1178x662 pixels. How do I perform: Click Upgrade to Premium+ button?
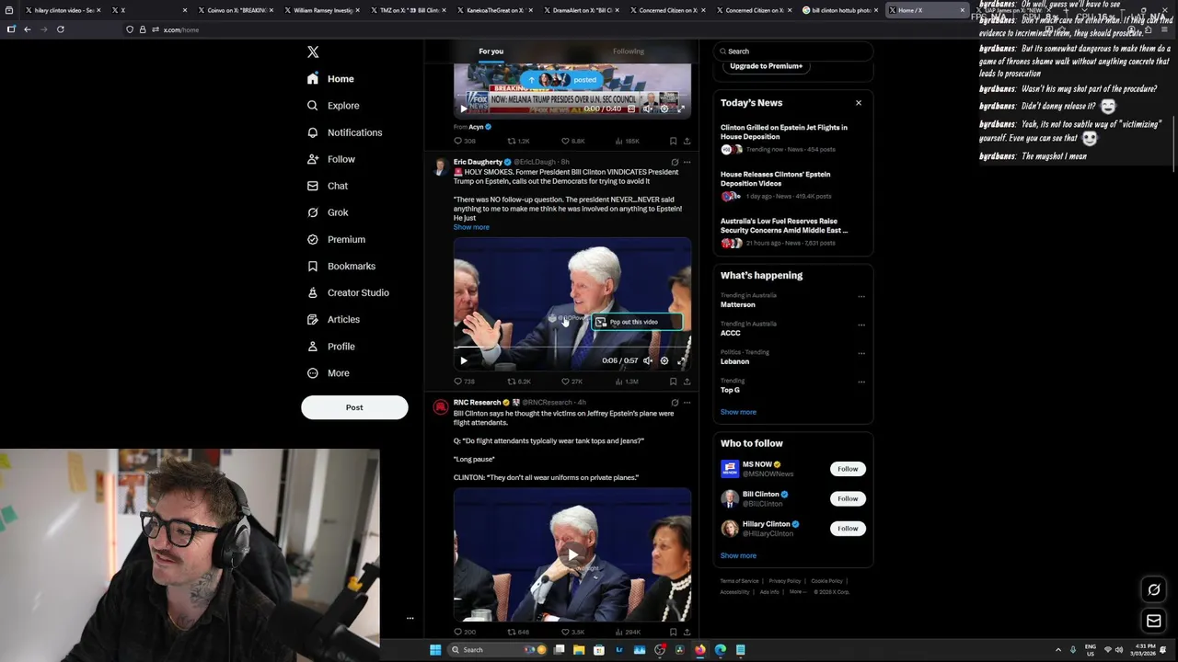tap(766, 66)
